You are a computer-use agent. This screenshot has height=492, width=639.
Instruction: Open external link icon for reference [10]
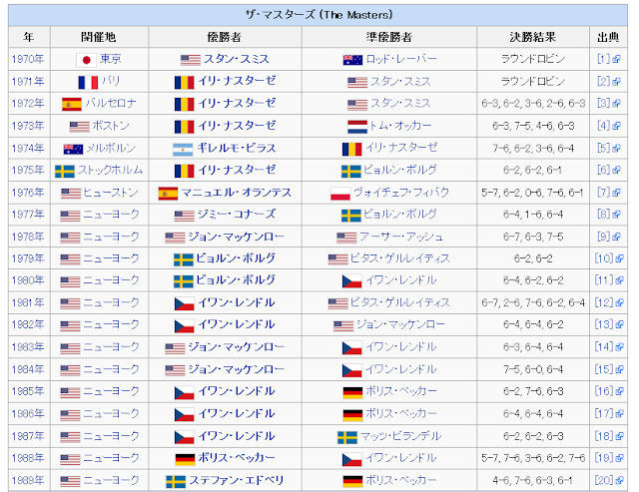[619, 259]
